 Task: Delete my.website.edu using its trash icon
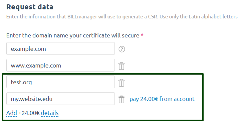click(x=121, y=100)
